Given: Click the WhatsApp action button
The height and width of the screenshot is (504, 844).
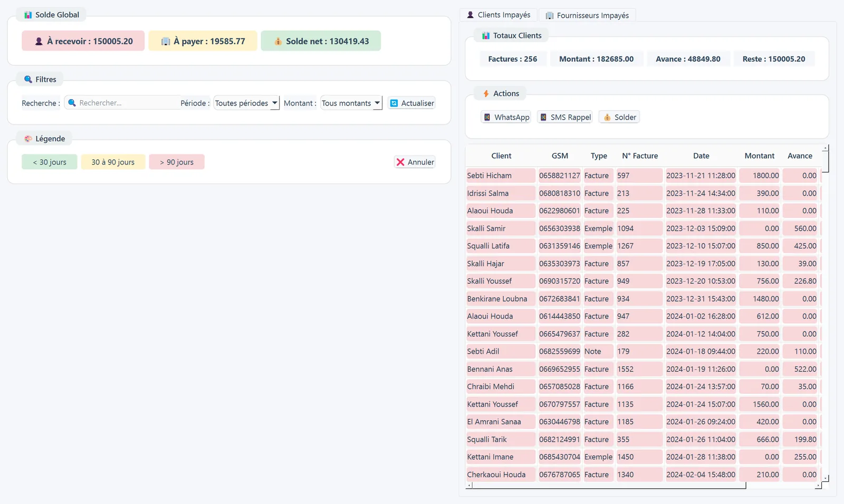Looking at the screenshot, I should (506, 117).
